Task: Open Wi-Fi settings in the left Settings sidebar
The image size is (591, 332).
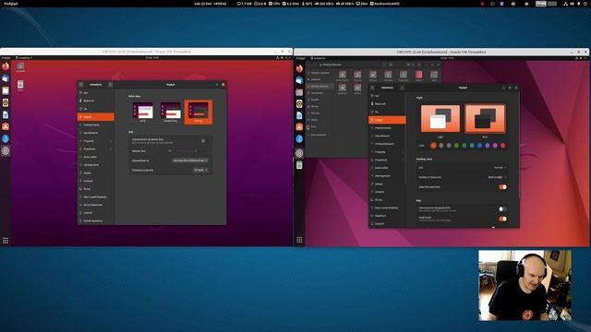Action: (x=95, y=92)
